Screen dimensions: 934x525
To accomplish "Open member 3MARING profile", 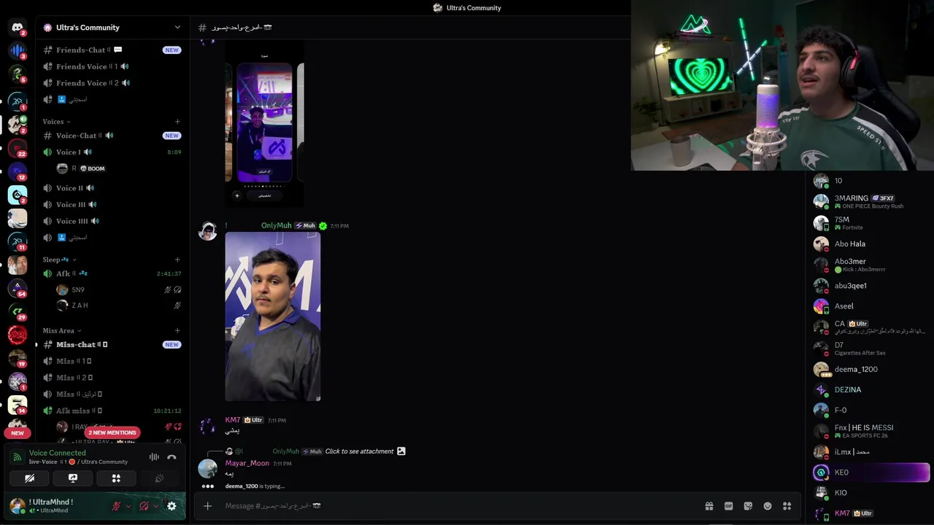I will coord(871,201).
